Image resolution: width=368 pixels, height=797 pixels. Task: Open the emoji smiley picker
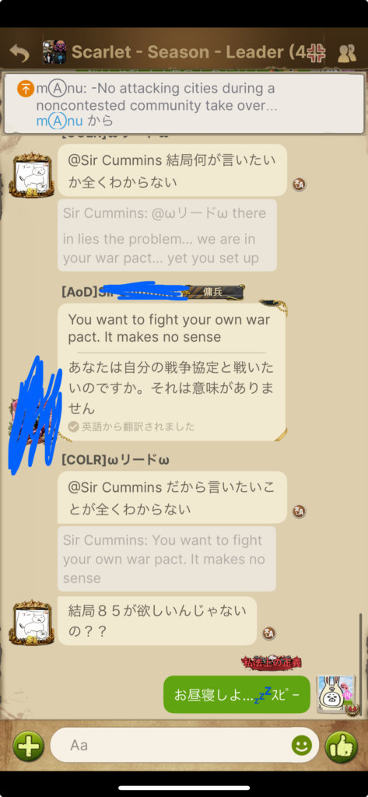pyautogui.click(x=301, y=746)
